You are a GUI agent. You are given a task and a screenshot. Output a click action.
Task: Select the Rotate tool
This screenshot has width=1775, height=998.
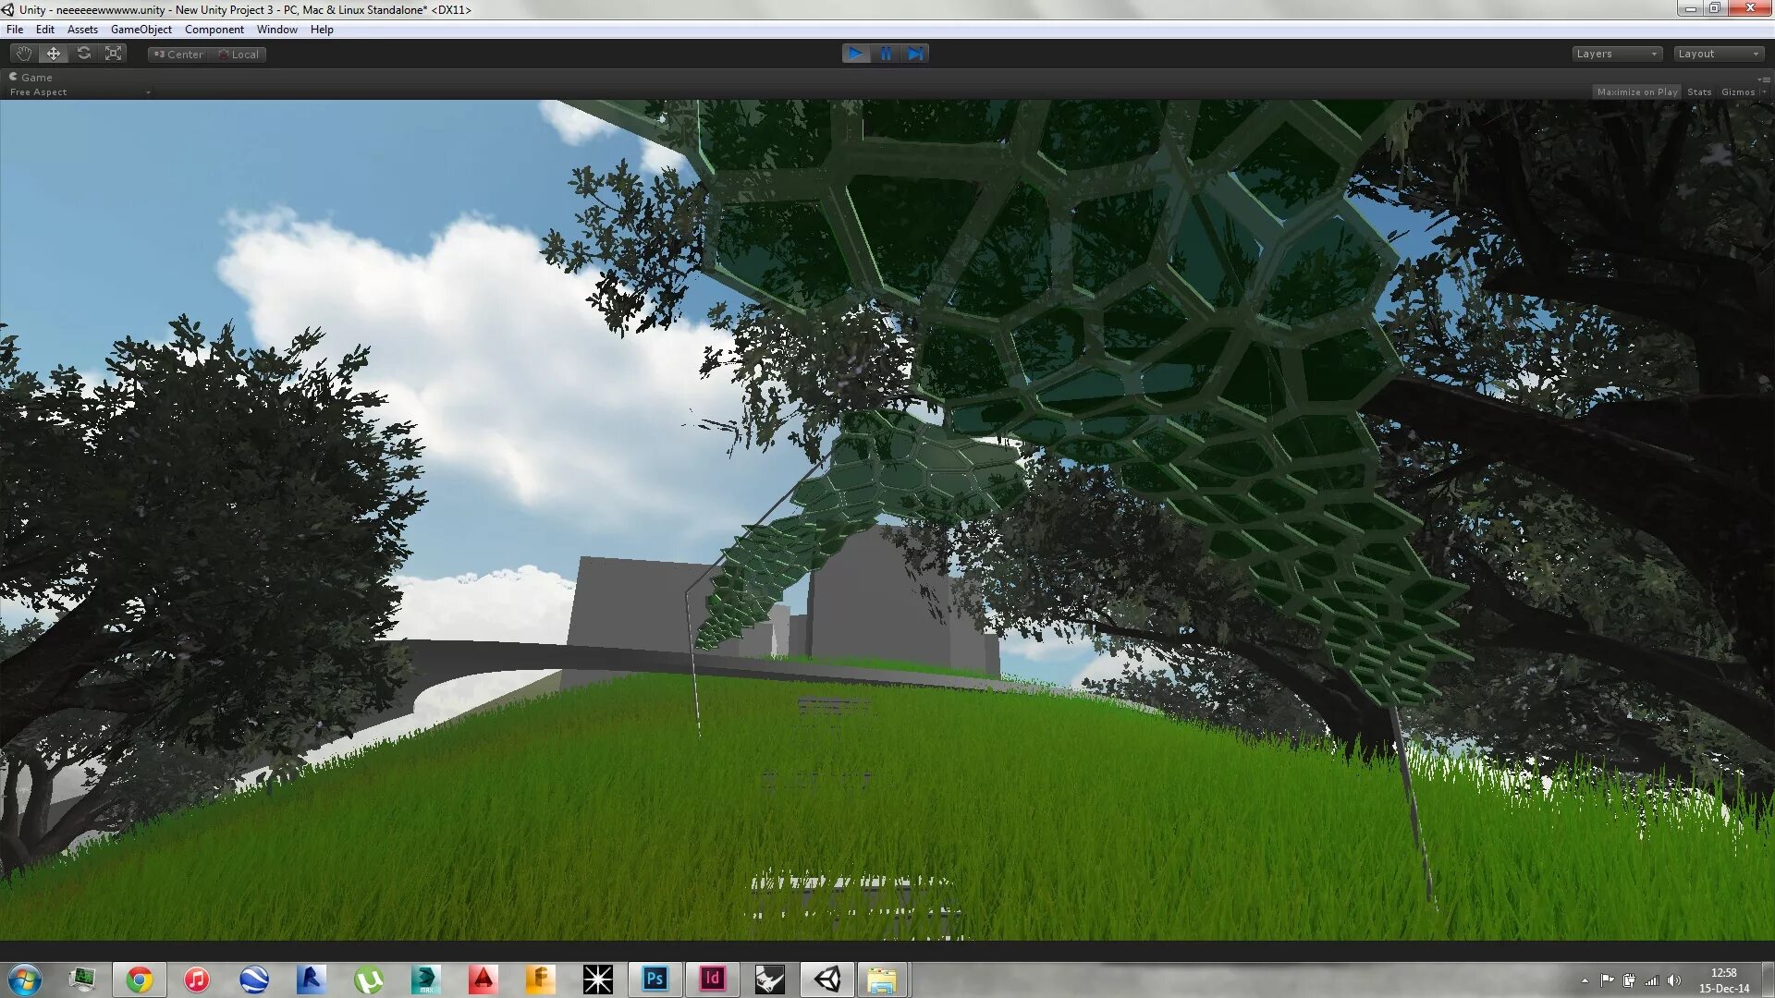[84, 54]
